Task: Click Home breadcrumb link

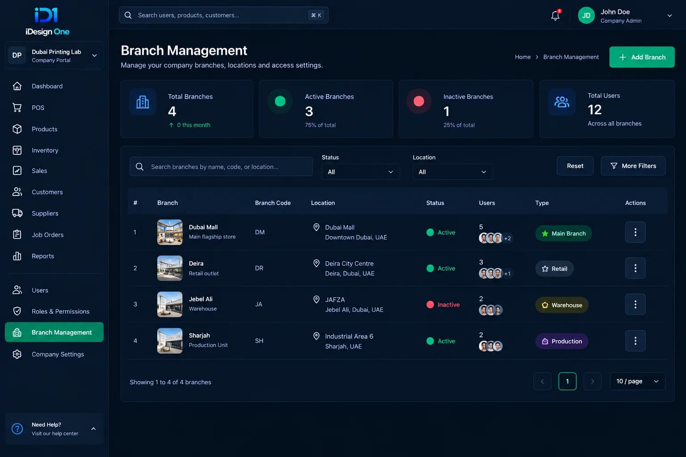Action: (x=523, y=57)
